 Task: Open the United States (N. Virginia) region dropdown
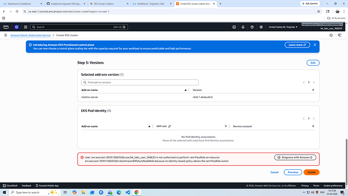pos(283,27)
